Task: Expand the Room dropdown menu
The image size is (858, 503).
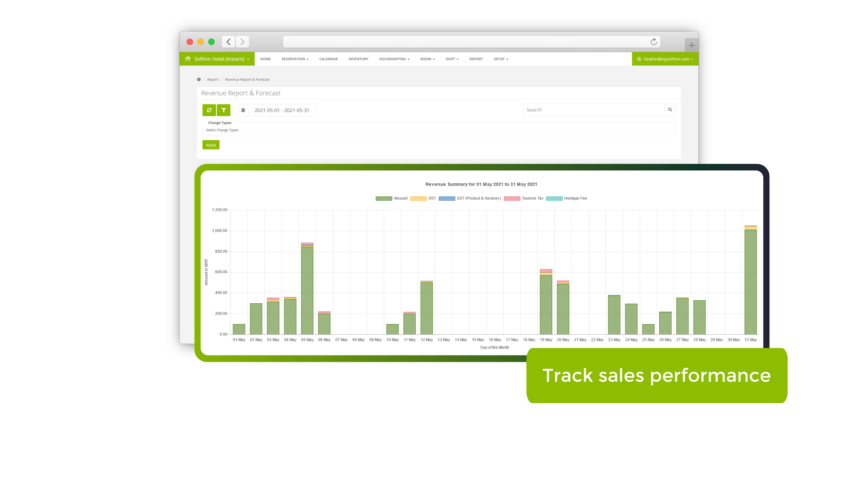Action: pyautogui.click(x=425, y=59)
